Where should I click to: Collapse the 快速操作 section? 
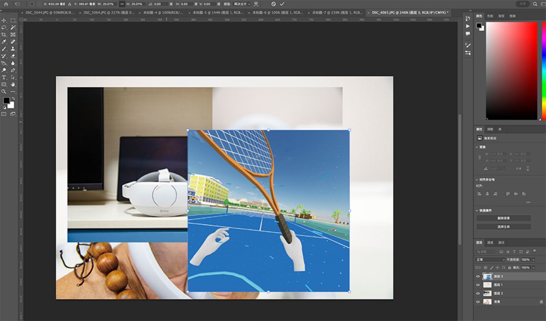pyautogui.click(x=477, y=210)
